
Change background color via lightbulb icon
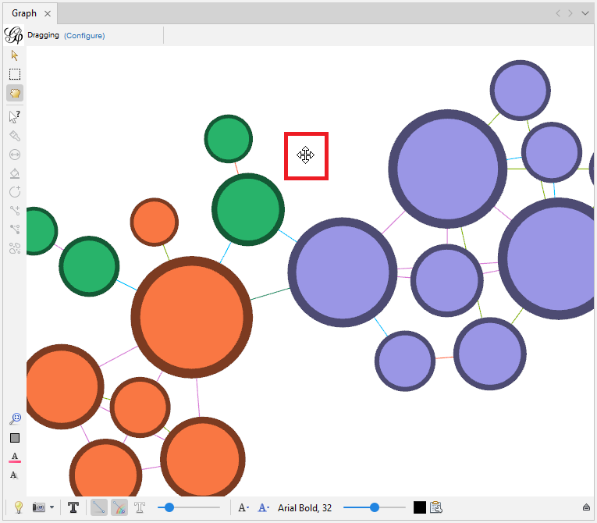click(18, 507)
